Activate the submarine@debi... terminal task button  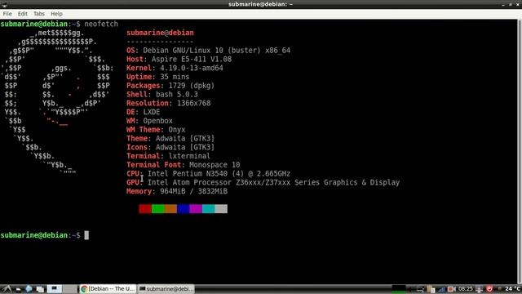pos(166,288)
